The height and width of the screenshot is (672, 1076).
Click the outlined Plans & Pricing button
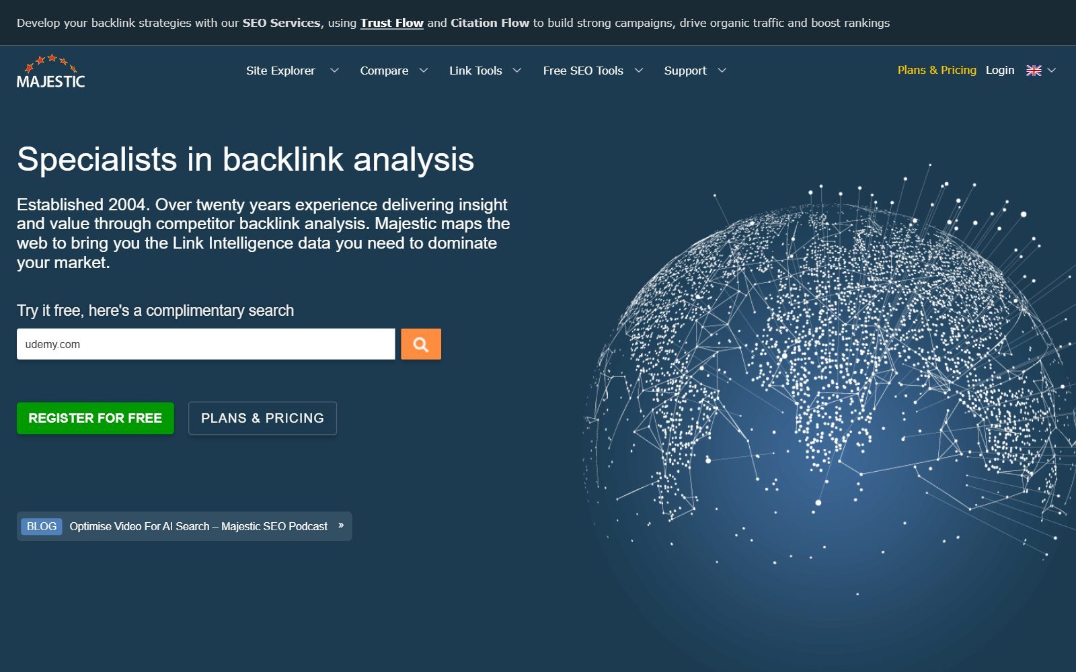click(x=262, y=418)
